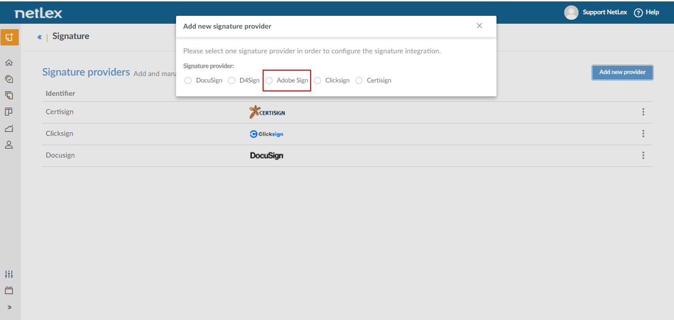Viewport: 674px width, 320px height.
Task: Click the Certisign logo in the table
Action: tap(267, 112)
